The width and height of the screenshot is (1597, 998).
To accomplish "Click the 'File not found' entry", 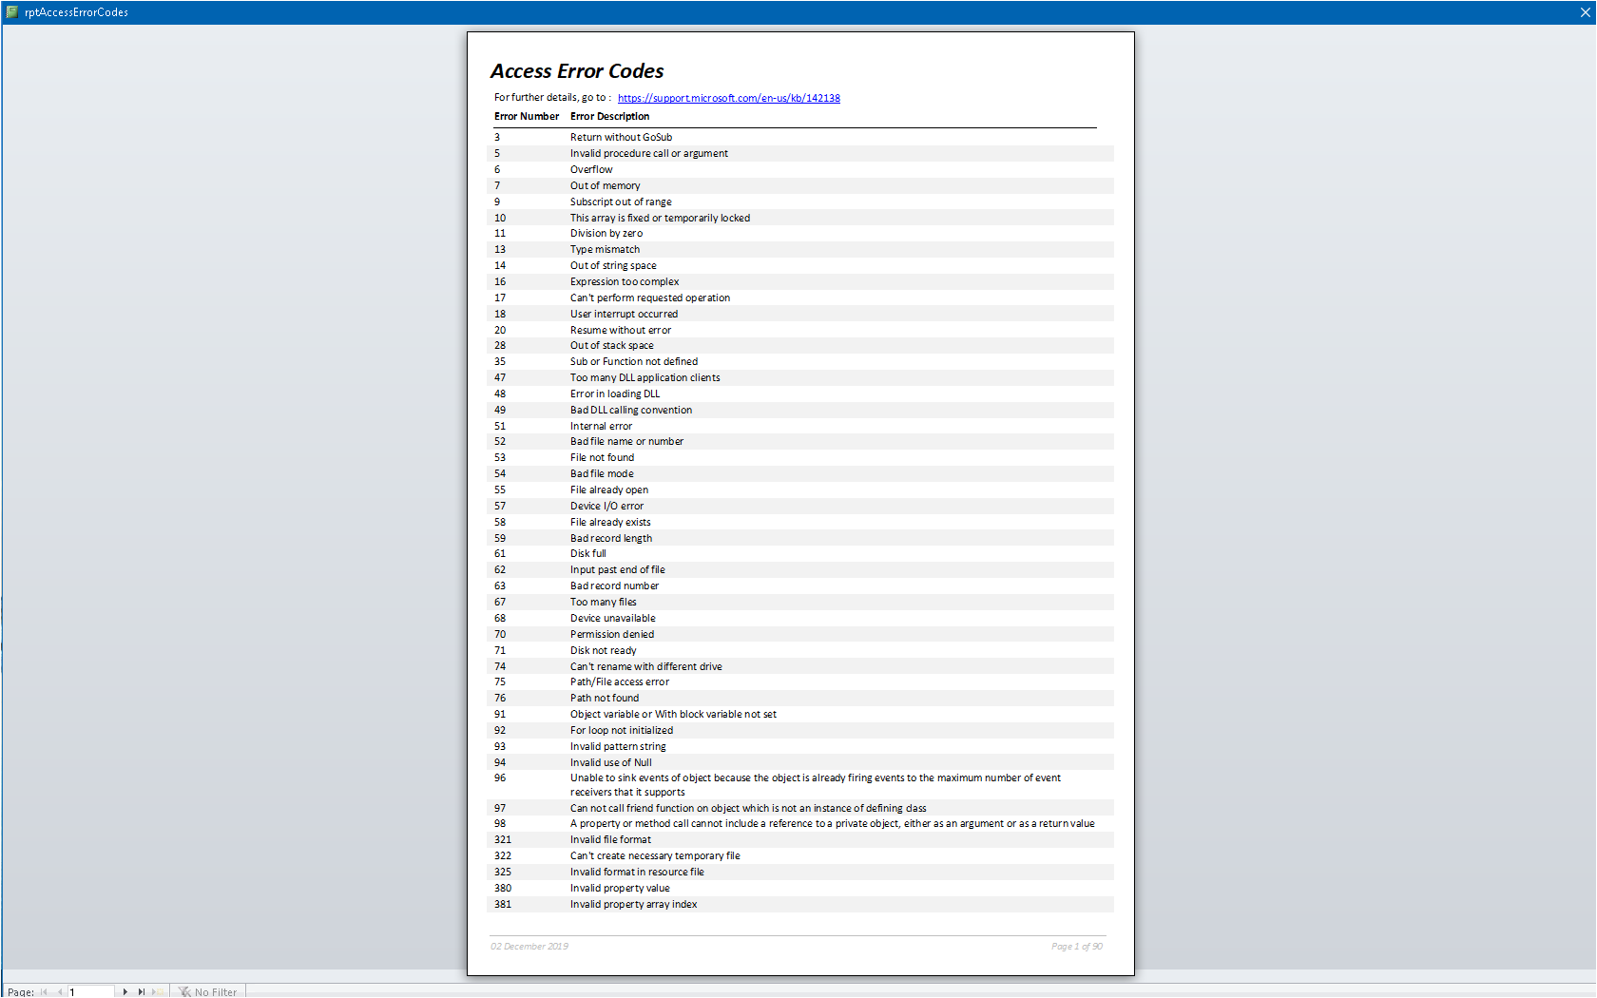I will click(602, 458).
